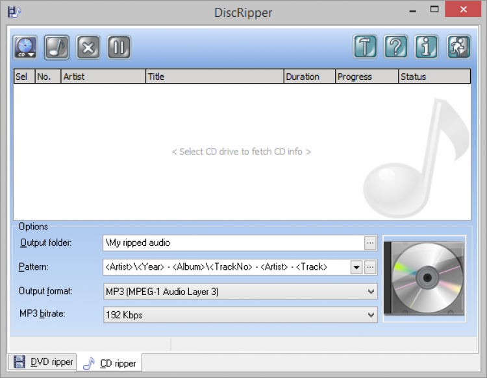487x378 pixels.
Task: Expand the Pattern dropdown arrow
Action: tap(356, 267)
